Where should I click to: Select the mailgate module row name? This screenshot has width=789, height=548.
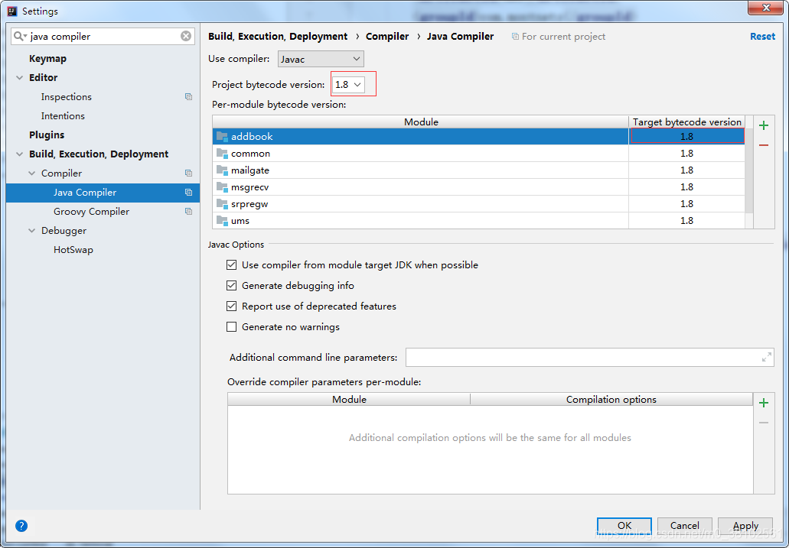250,170
